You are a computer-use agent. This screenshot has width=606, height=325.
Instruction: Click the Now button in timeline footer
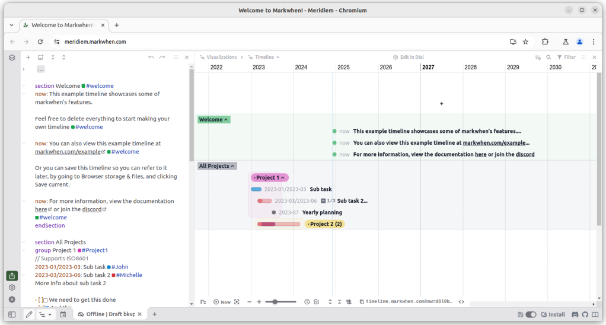point(222,302)
